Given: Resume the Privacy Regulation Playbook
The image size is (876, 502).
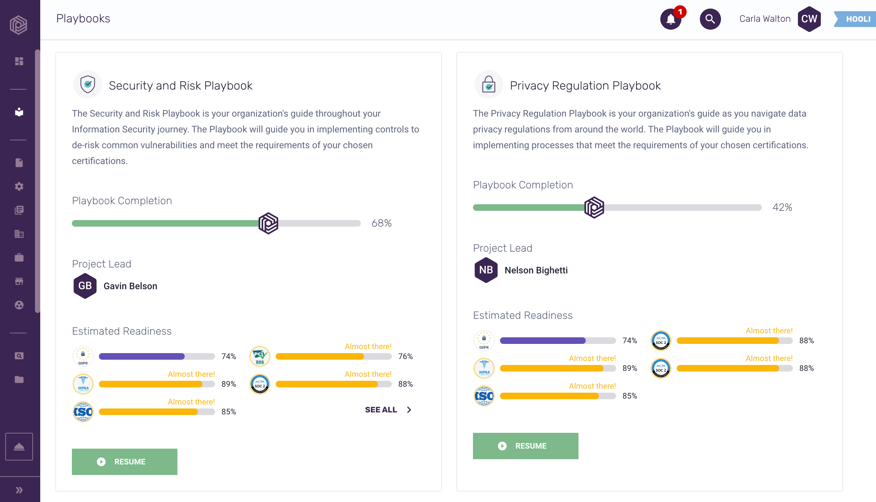Looking at the screenshot, I should 525,445.
